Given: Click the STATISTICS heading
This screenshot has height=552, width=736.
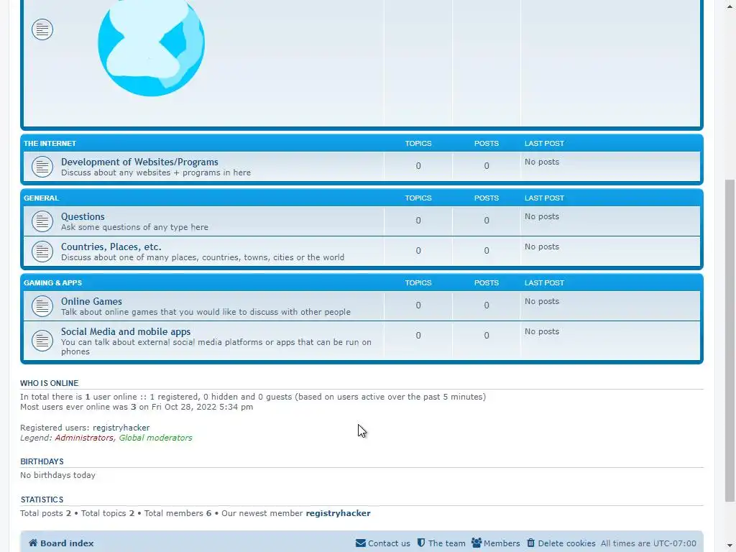Looking at the screenshot, I should [x=42, y=500].
